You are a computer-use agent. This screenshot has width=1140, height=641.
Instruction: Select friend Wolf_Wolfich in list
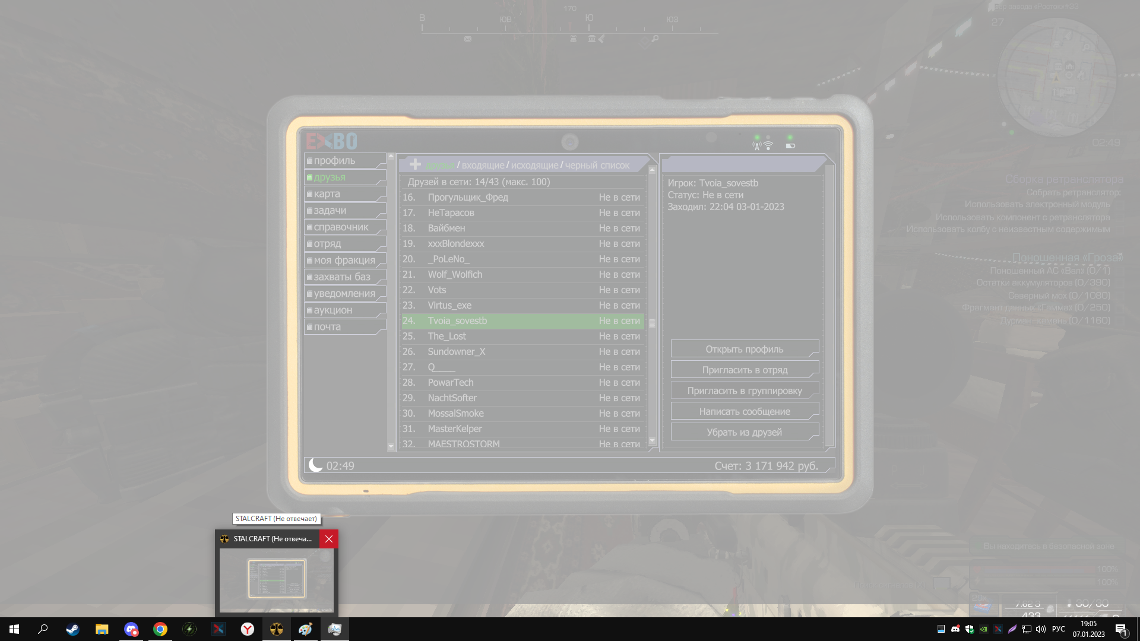[x=522, y=275]
